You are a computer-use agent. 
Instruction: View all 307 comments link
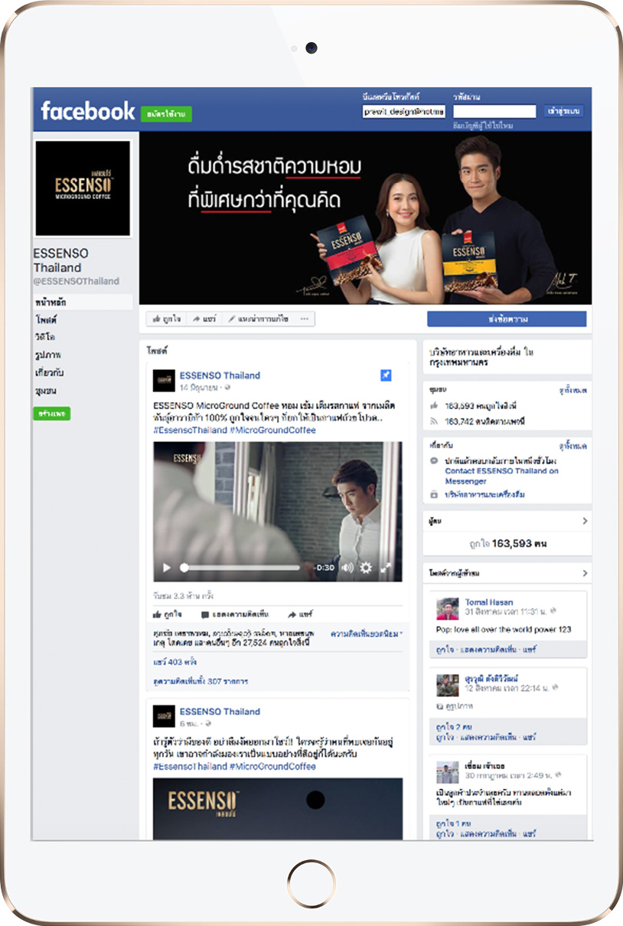click(x=200, y=681)
